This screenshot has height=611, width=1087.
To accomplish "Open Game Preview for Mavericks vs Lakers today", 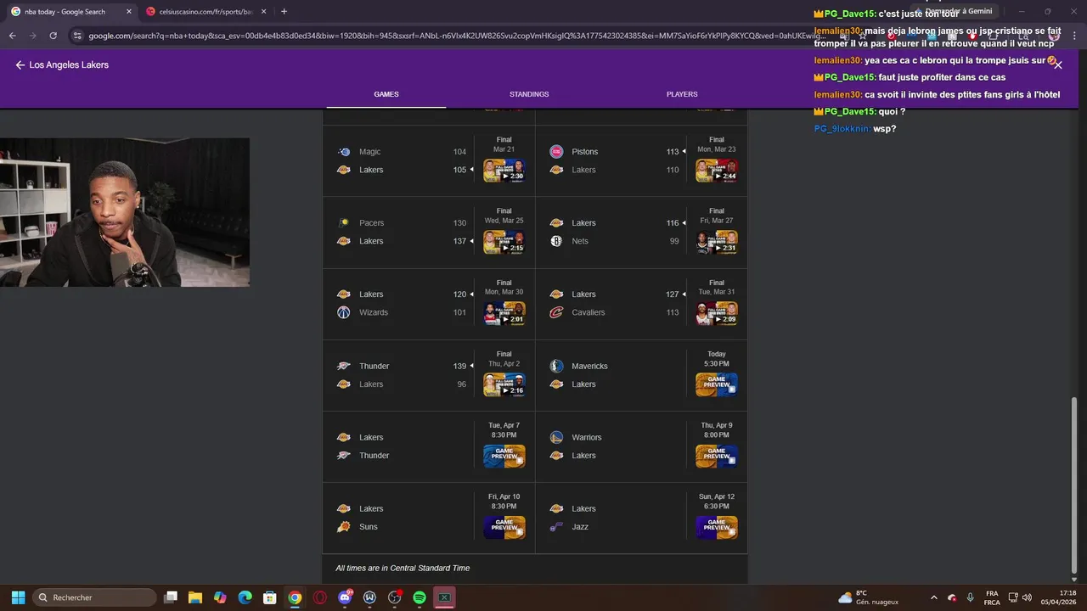I will [717, 384].
